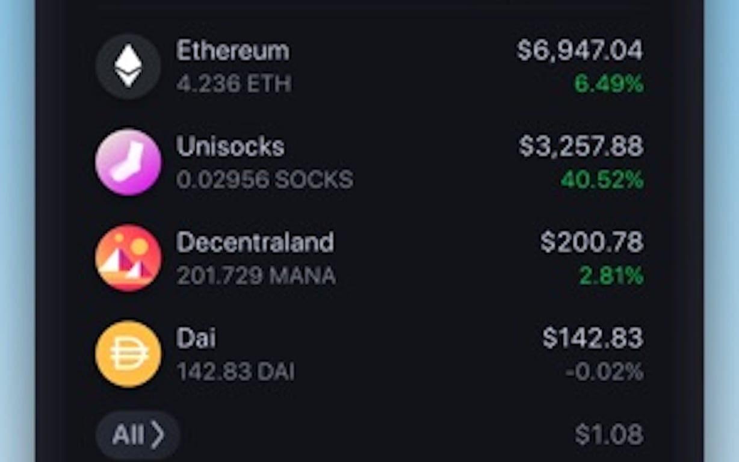Click the pink Unisocks sock icon

[128, 162]
